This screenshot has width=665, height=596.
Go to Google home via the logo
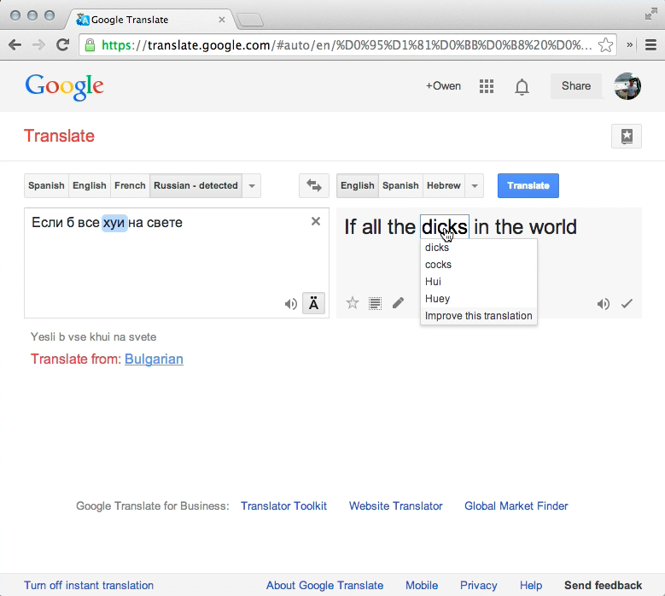pos(65,87)
